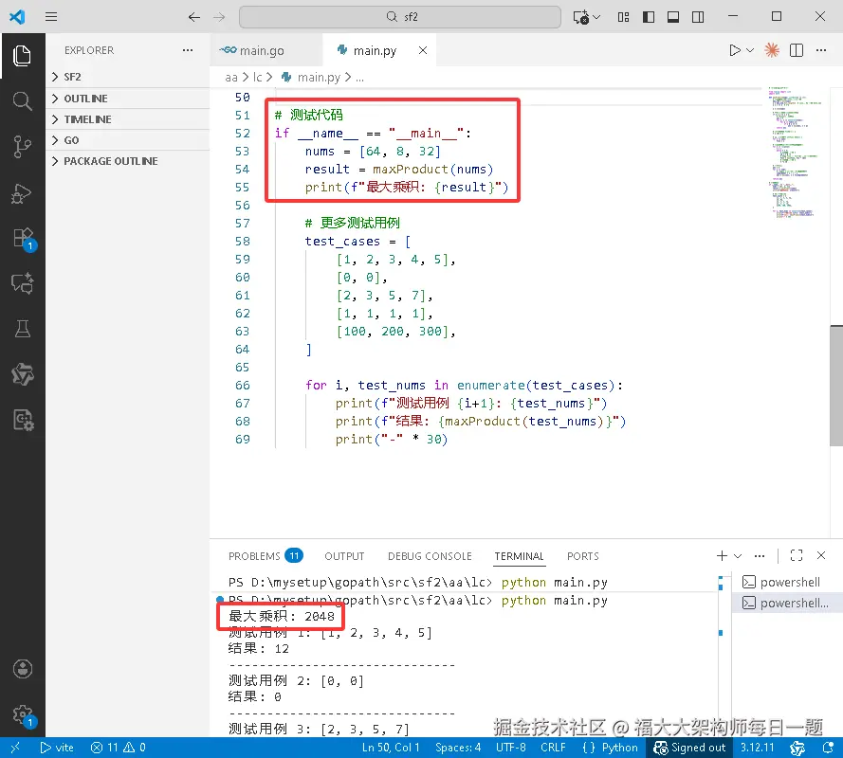Add a new terminal with plus icon
This screenshot has width=843, height=758.
(x=722, y=555)
